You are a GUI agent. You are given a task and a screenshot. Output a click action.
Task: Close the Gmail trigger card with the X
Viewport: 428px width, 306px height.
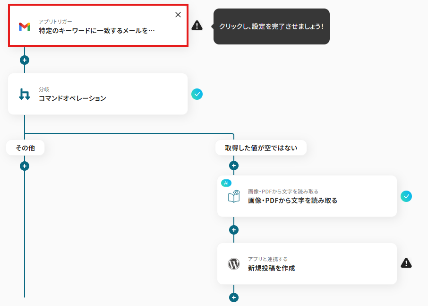click(178, 15)
